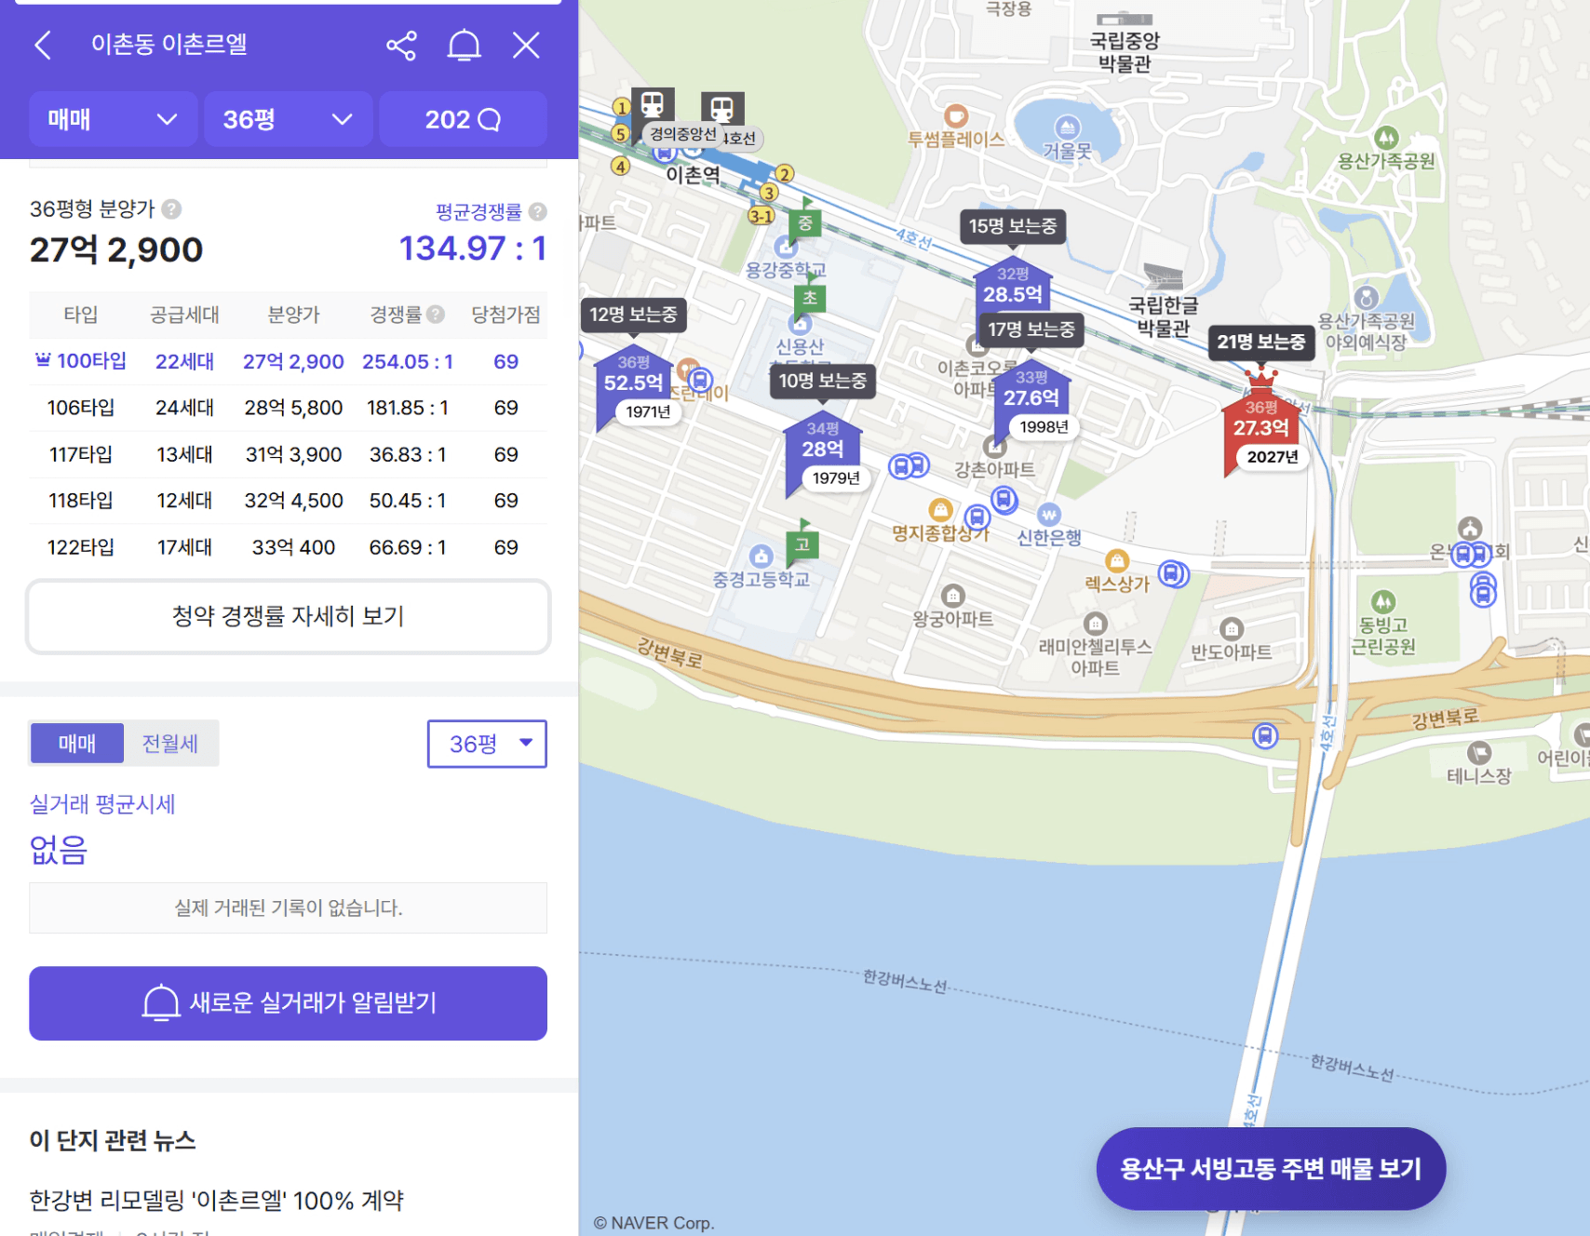Select the 100타입 row
This screenshot has width=1590, height=1236.
(x=288, y=361)
